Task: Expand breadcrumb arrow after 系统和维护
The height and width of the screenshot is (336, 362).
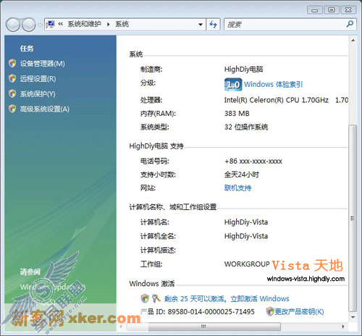Action: coord(108,25)
